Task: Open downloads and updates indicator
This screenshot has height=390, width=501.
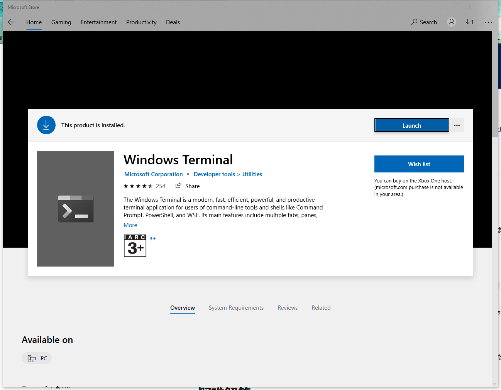Action: point(469,22)
